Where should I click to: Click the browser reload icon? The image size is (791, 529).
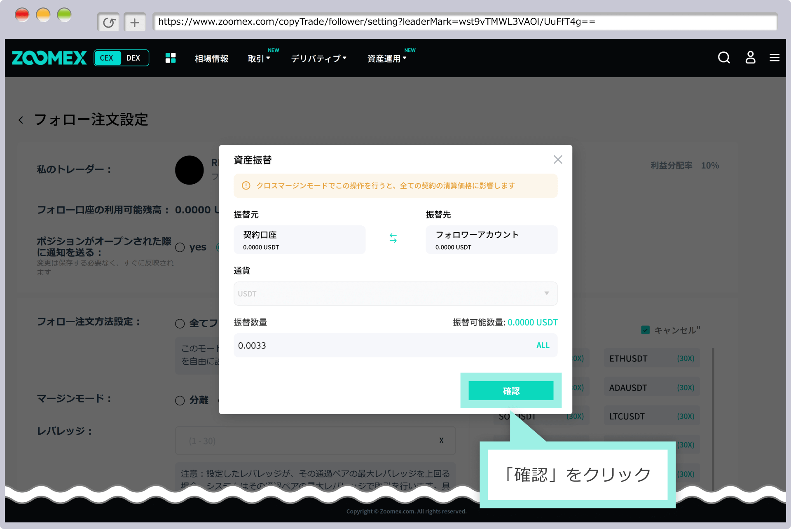point(109,22)
